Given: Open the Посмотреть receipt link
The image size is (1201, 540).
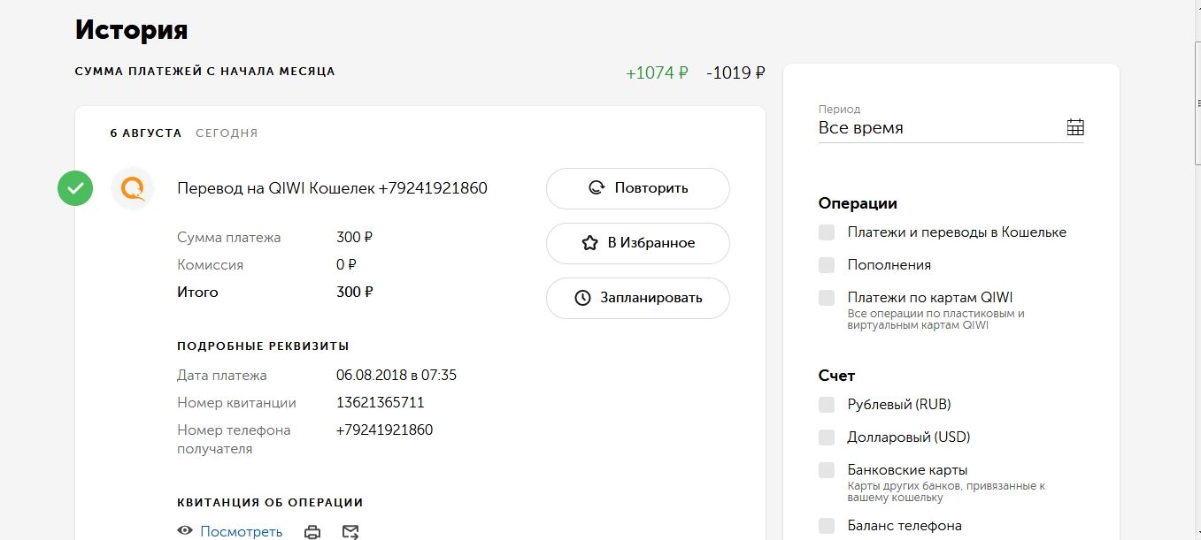Looking at the screenshot, I should click(241, 531).
